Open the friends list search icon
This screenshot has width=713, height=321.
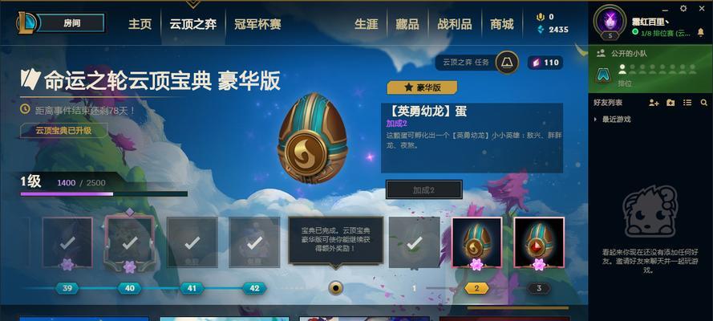(x=704, y=103)
